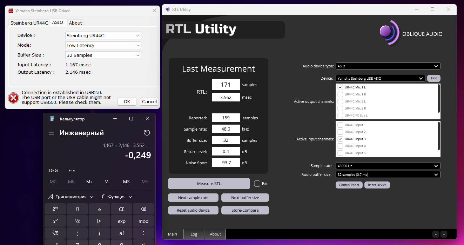Click the Measure RTL button
Image resolution: width=464 pixels, height=245 pixels.
(209, 184)
